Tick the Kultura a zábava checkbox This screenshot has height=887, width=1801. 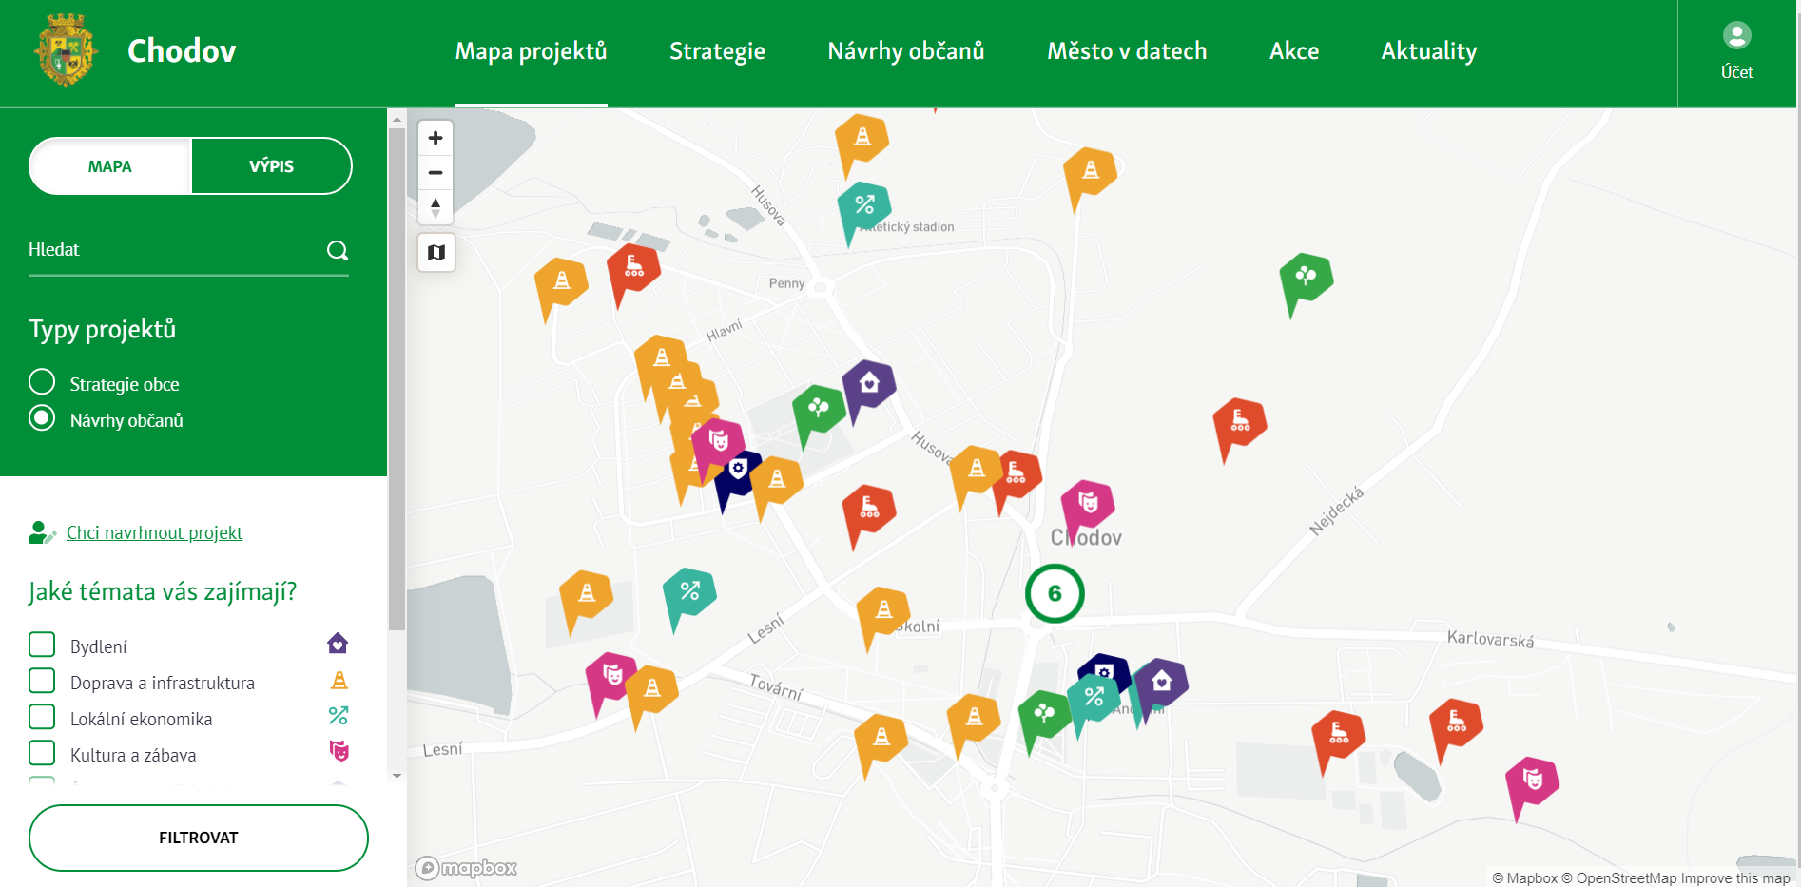(42, 753)
